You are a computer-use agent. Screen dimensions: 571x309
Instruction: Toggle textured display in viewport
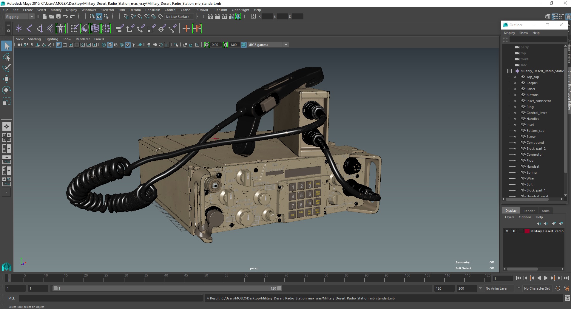coord(128,45)
